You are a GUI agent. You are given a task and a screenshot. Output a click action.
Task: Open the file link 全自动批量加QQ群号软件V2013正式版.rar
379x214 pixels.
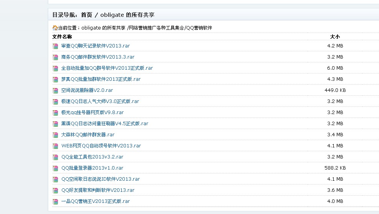107,68
